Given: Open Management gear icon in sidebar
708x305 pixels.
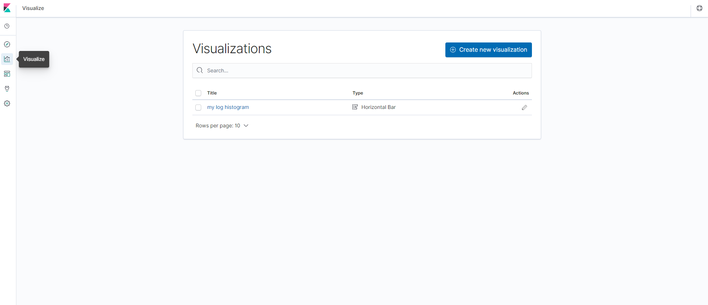Looking at the screenshot, I should point(7,103).
